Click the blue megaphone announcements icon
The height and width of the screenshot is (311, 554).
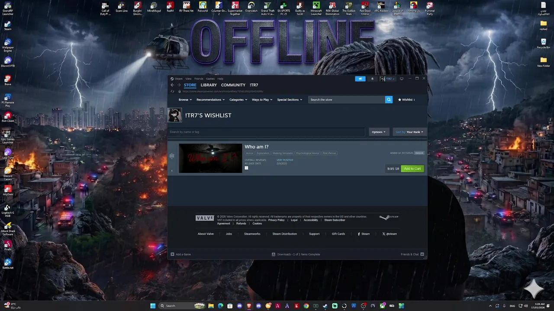(x=360, y=79)
